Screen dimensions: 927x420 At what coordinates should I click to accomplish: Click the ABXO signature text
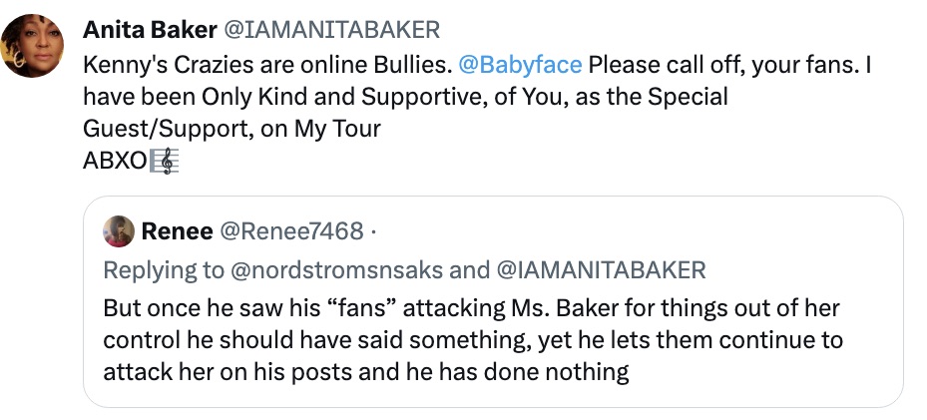(114, 162)
